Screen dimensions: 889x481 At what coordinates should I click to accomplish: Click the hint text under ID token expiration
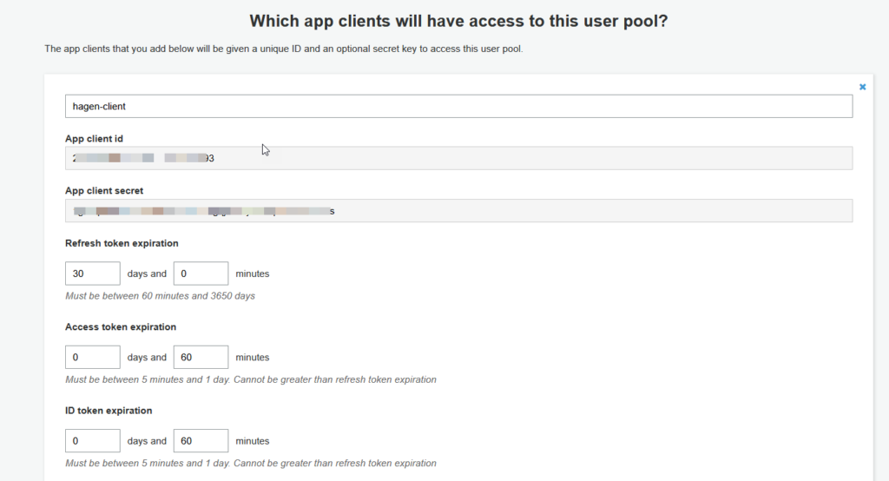coord(250,463)
